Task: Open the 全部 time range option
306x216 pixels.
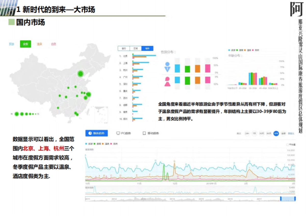Action: coord(283,133)
